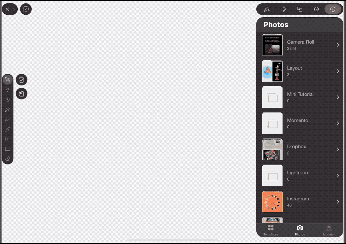
Task: Choose the Pencil tool
Action: pyautogui.click(x=8, y=119)
